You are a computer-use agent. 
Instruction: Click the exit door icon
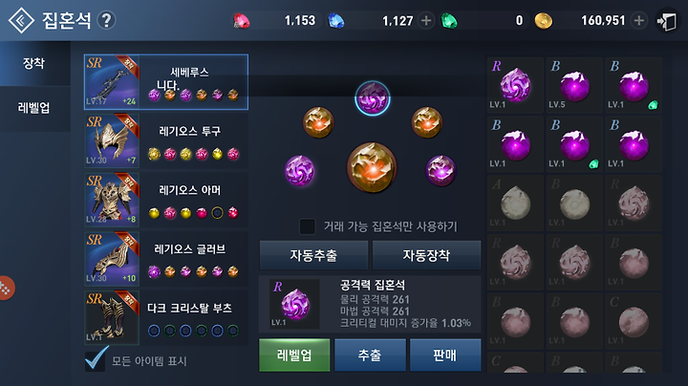[x=667, y=21]
